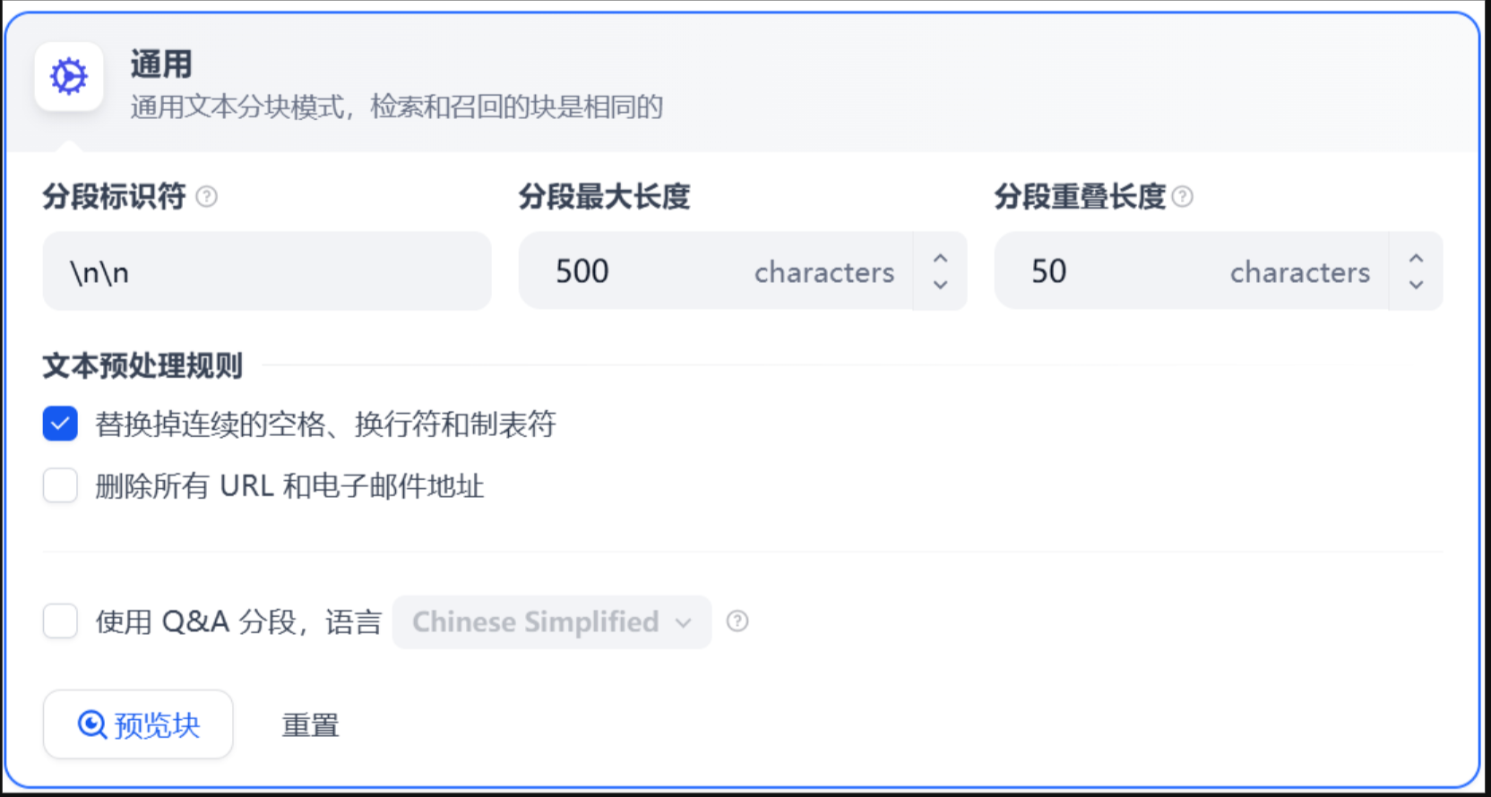Click the 500 max length field
This screenshot has height=797, width=1491.
tap(716, 271)
